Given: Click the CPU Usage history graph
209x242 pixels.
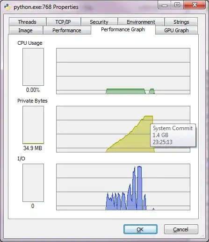Looking at the screenshot, I should (123, 71).
